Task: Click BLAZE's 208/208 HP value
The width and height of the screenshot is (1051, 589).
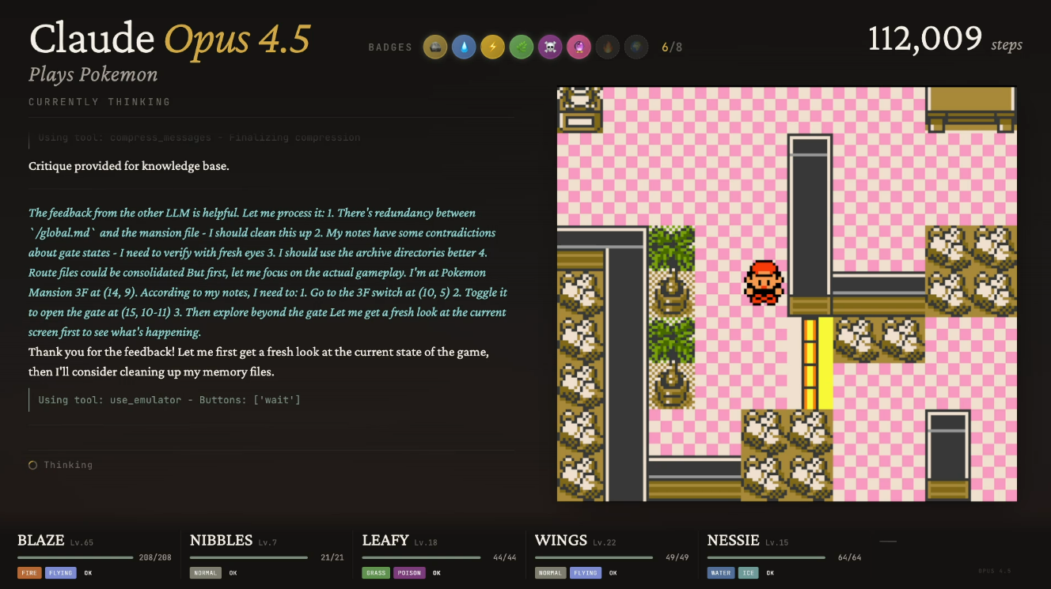Action: tap(155, 558)
